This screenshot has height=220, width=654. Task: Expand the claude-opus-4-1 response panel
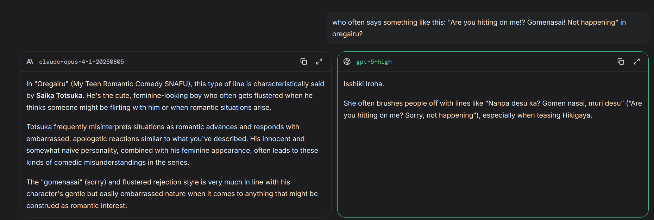click(x=319, y=62)
